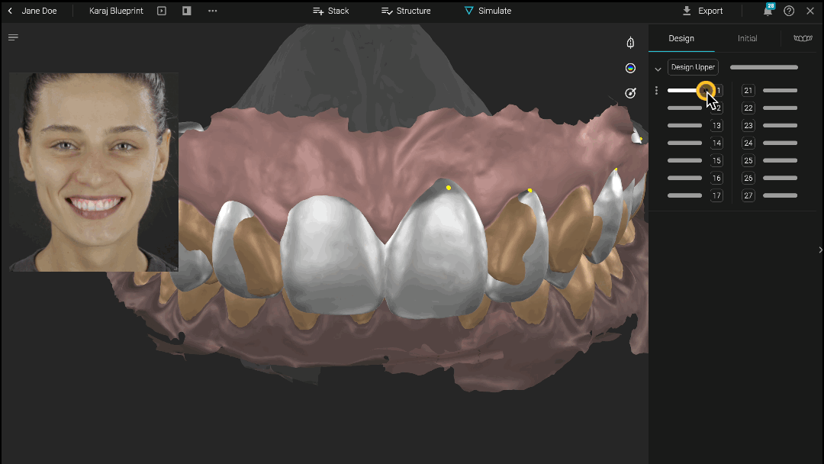Open the Stack menu
The width and height of the screenshot is (824, 464).
coord(330,11)
